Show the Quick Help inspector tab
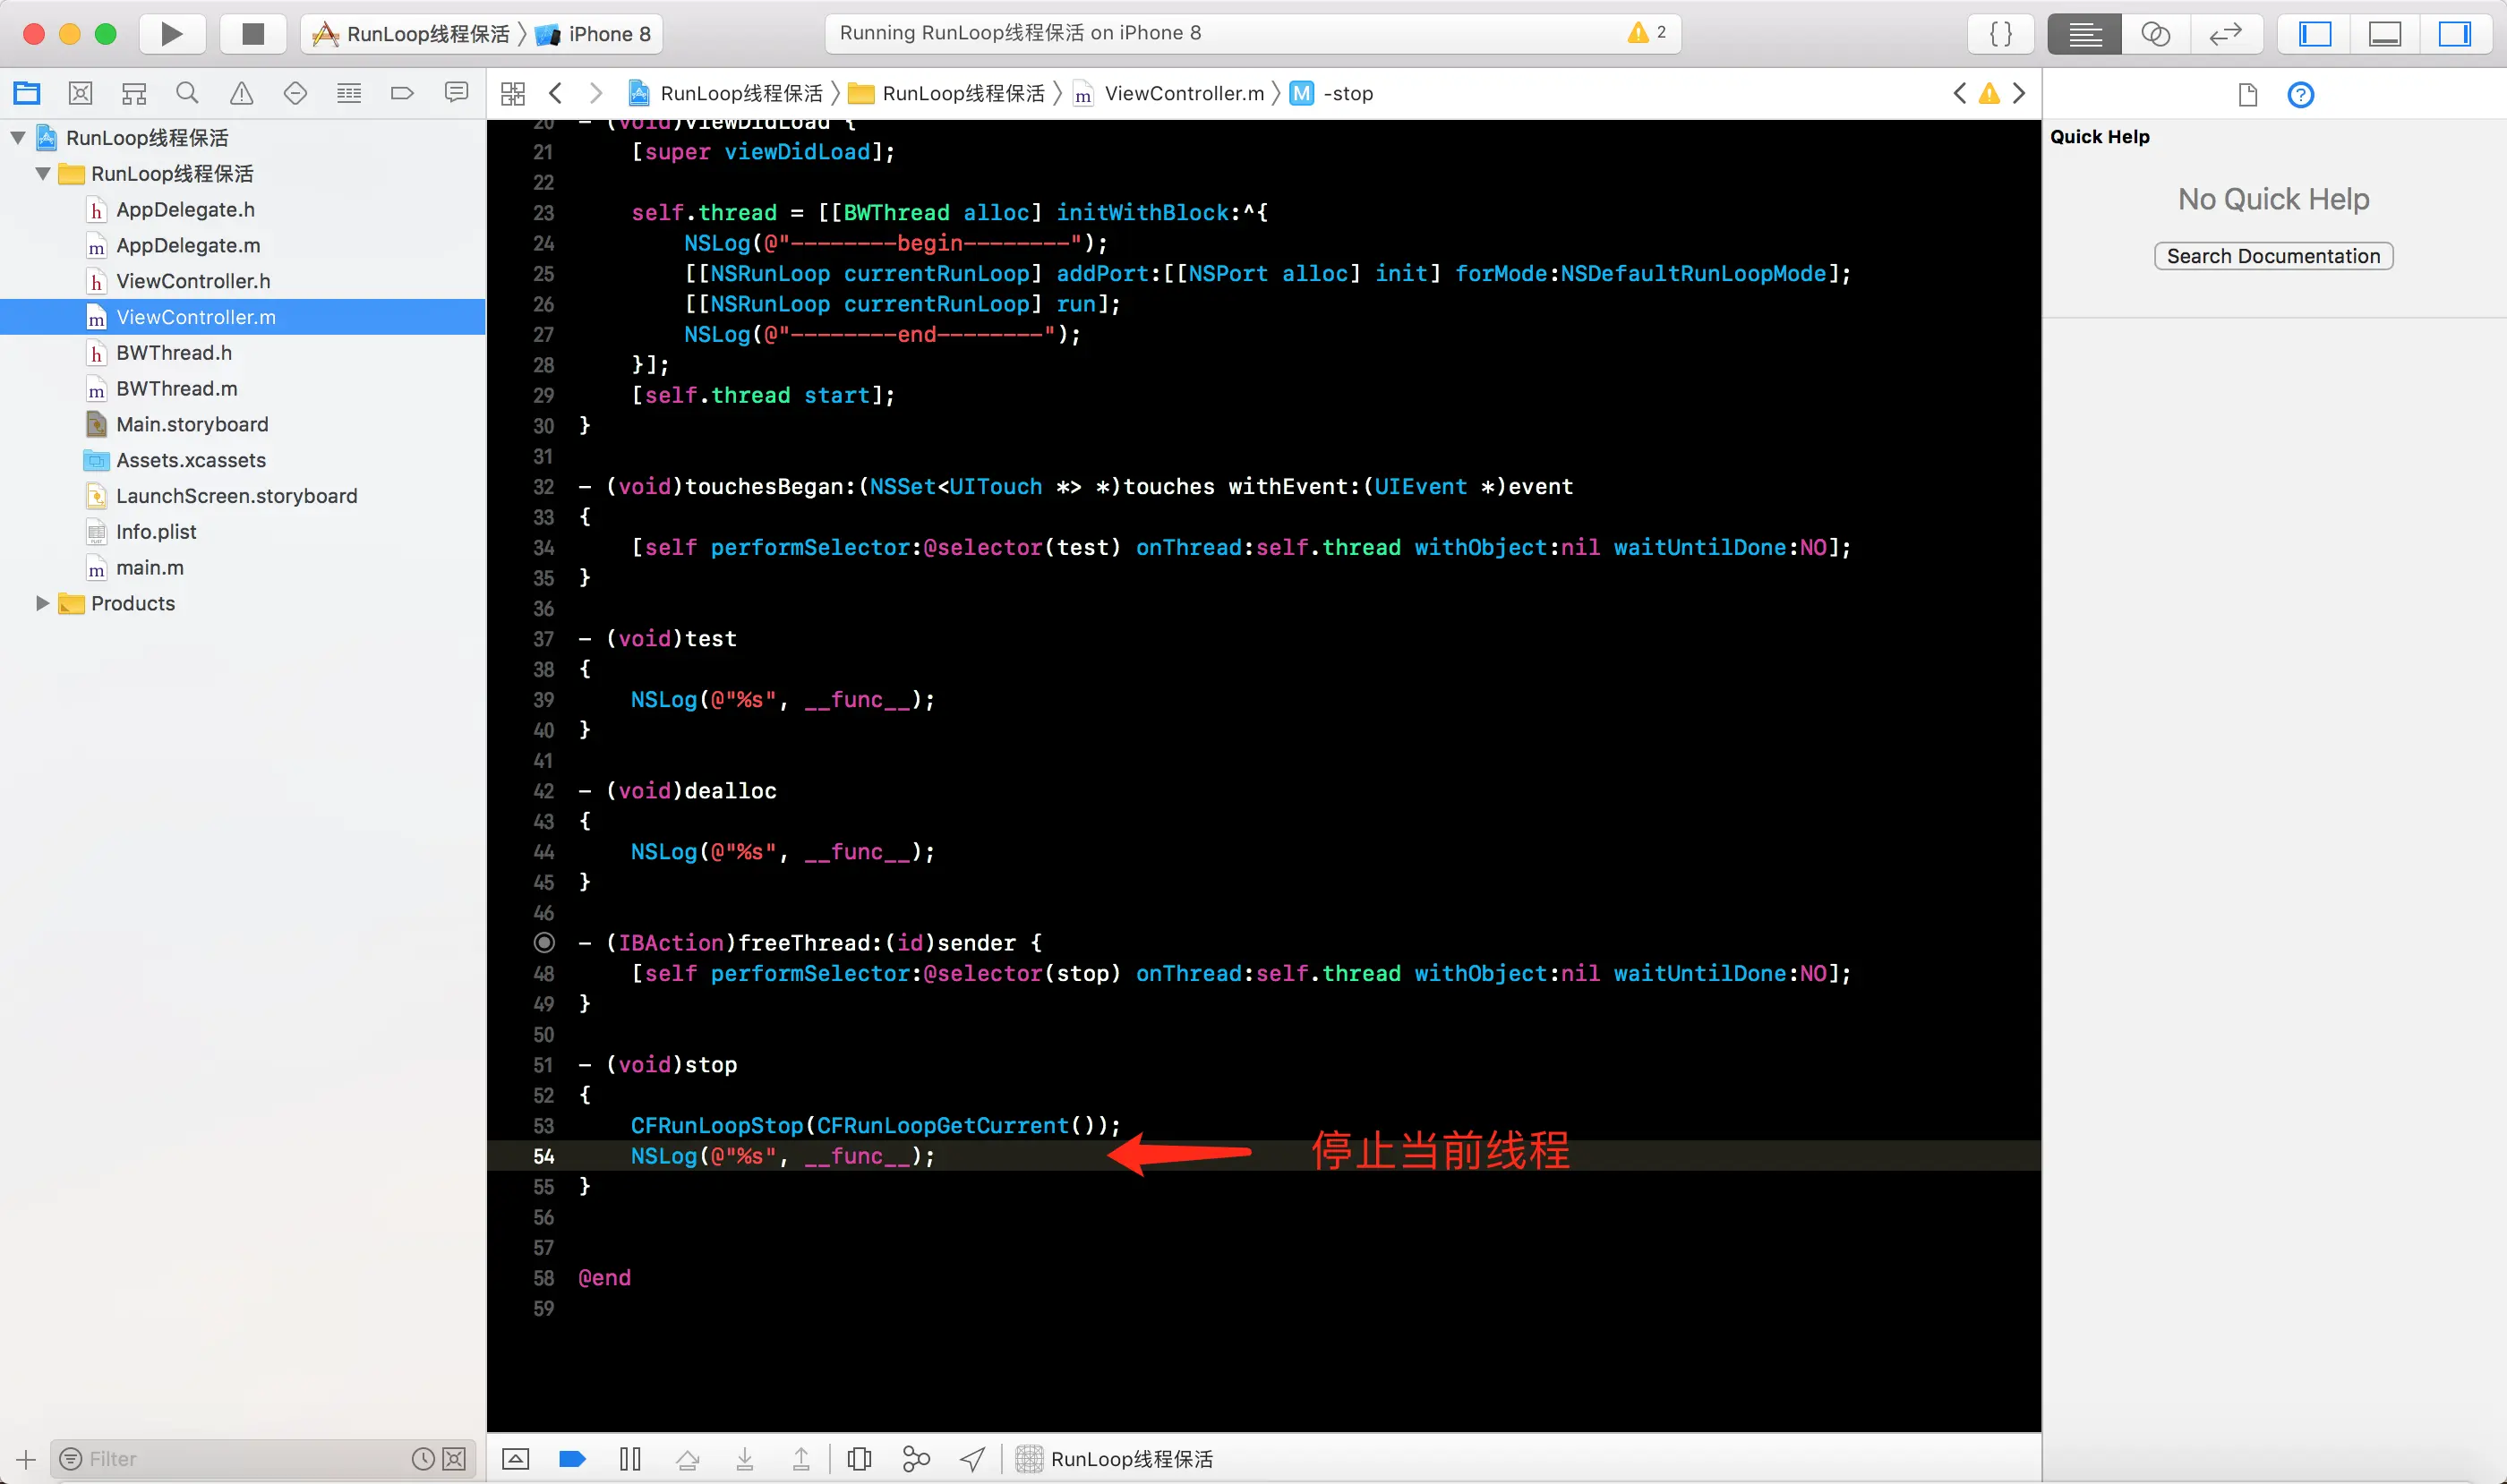The height and width of the screenshot is (1484, 2507). (x=2300, y=95)
